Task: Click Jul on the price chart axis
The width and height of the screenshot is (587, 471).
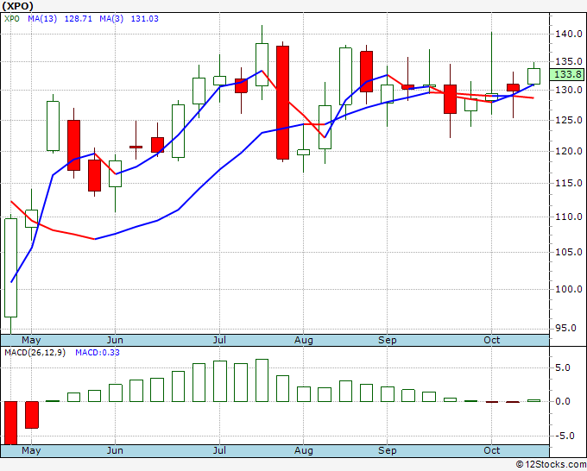Action: pyautogui.click(x=219, y=340)
